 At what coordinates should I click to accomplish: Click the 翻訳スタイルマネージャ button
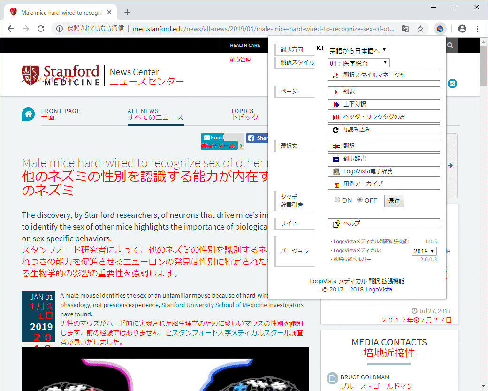coord(384,75)
